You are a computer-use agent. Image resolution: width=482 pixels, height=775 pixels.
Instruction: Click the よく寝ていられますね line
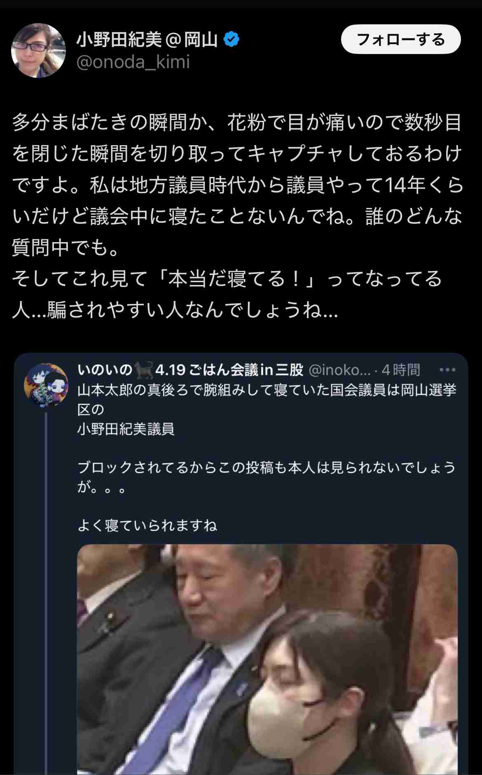click(147, 525)
